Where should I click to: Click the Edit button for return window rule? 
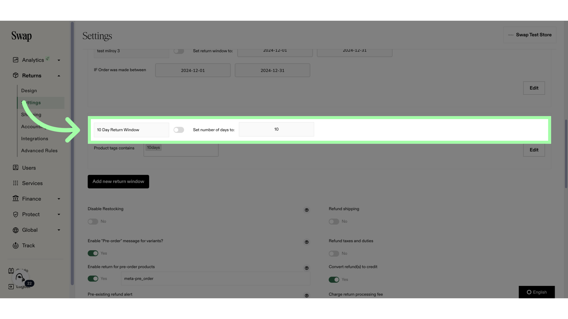pos(534,149)
